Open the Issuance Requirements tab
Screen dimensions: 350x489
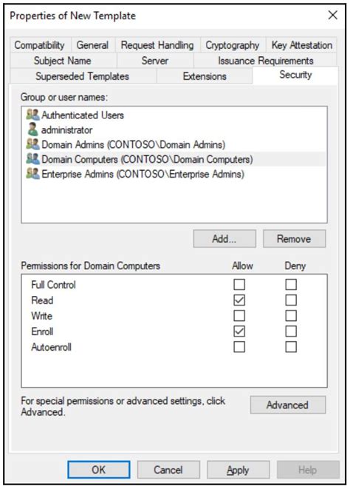coord(265,61)
